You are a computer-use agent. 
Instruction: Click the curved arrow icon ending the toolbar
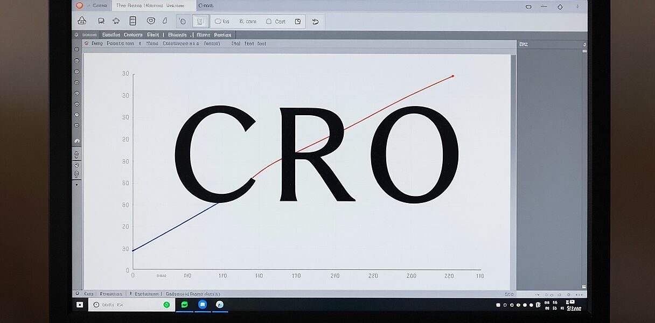[316, 22]
